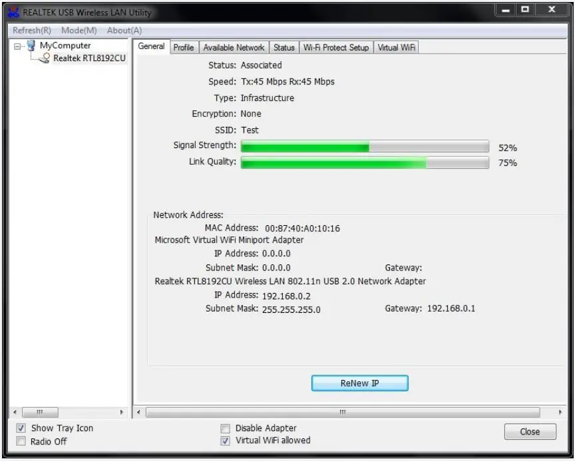Open the Available Network tab
Viewport: 575px width, 461px height.
pyautogui.click(x=234, y=47)
